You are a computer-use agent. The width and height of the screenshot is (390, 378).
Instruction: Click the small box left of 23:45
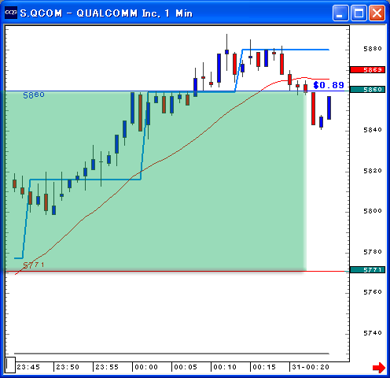pos(10,365)
